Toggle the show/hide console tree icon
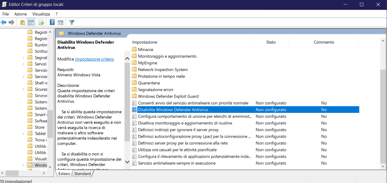The image size is (387, 183). 31,22
